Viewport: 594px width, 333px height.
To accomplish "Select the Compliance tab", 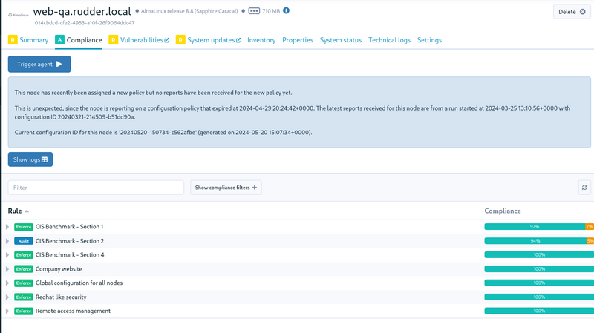I will (x=84, y=40).
